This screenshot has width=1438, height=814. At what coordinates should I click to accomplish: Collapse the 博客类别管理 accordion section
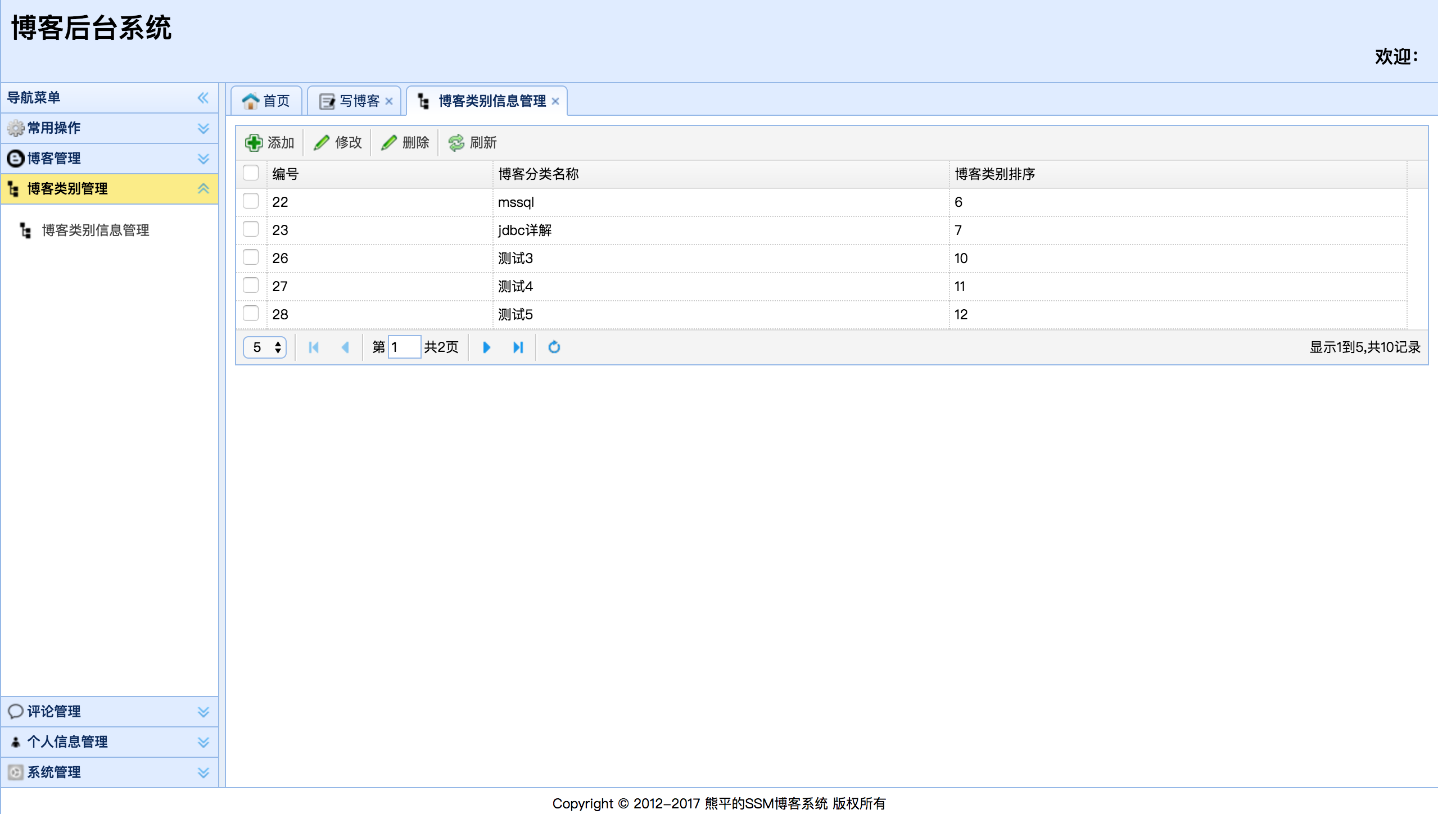click(204, 189)
